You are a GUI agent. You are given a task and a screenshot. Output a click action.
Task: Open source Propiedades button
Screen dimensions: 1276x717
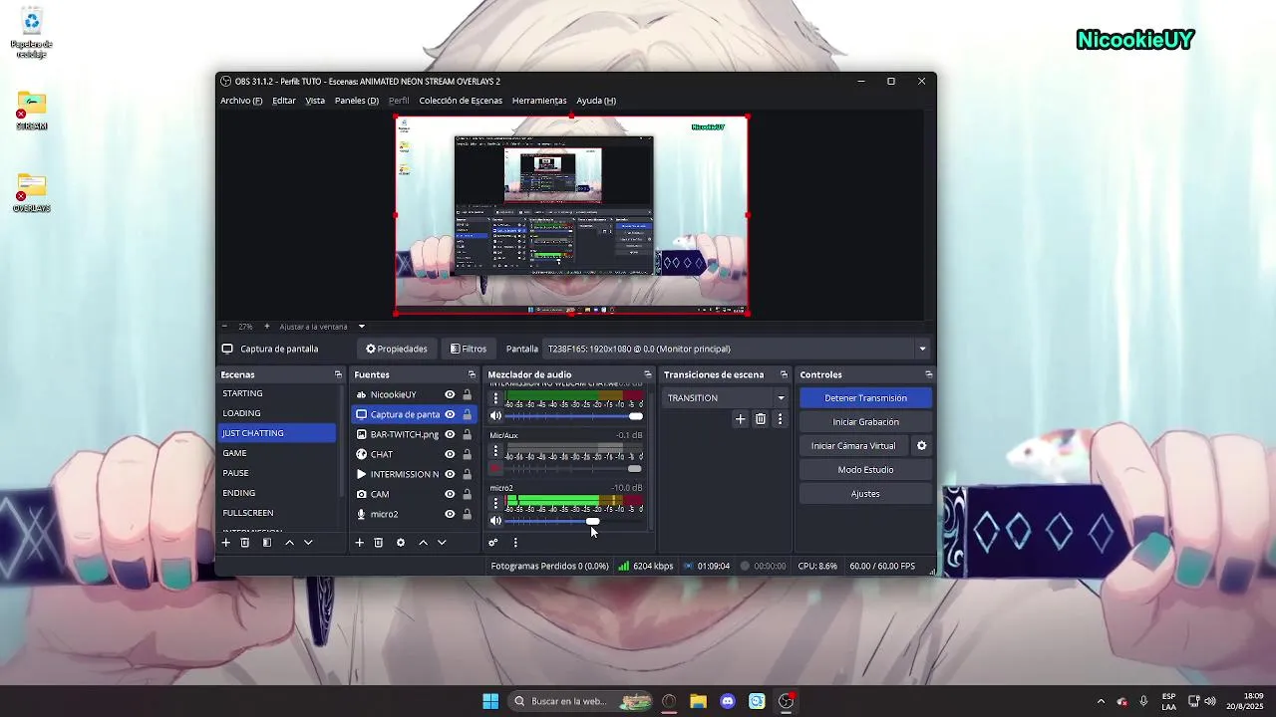[x=397, y=350]
